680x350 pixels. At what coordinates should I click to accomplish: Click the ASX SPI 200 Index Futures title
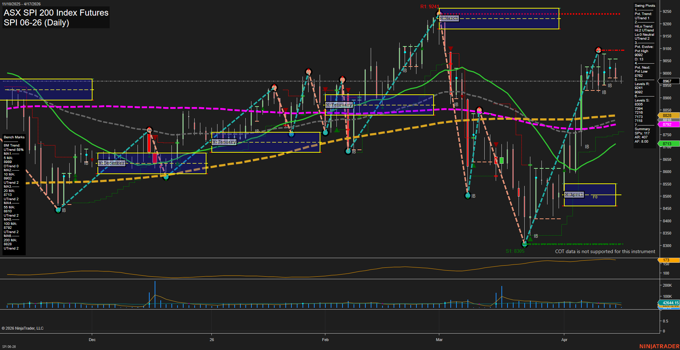pyautogui.click(x=56, y=13)
